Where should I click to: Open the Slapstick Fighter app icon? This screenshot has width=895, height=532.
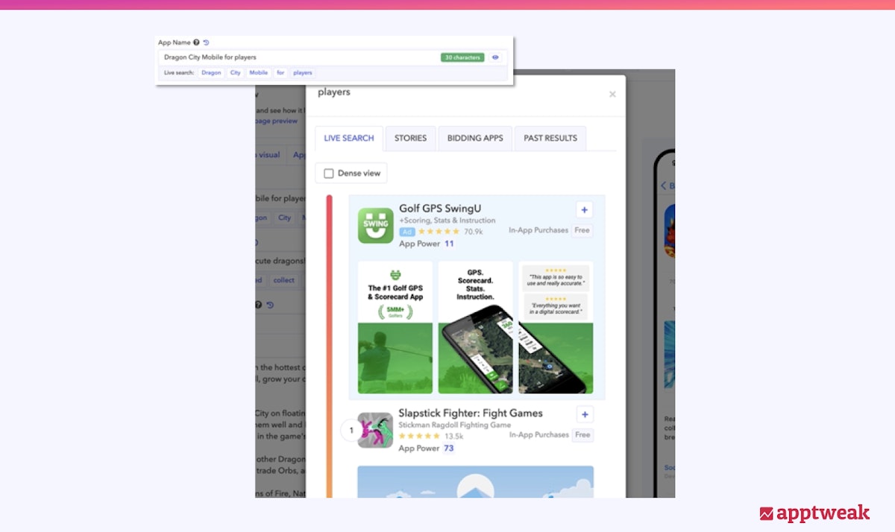pos(375,430)
